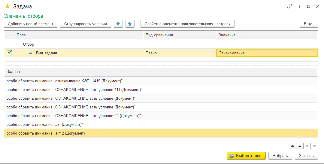Edit the Ознакомление value field
Screen dimensions: 324x164
(266, 53)
